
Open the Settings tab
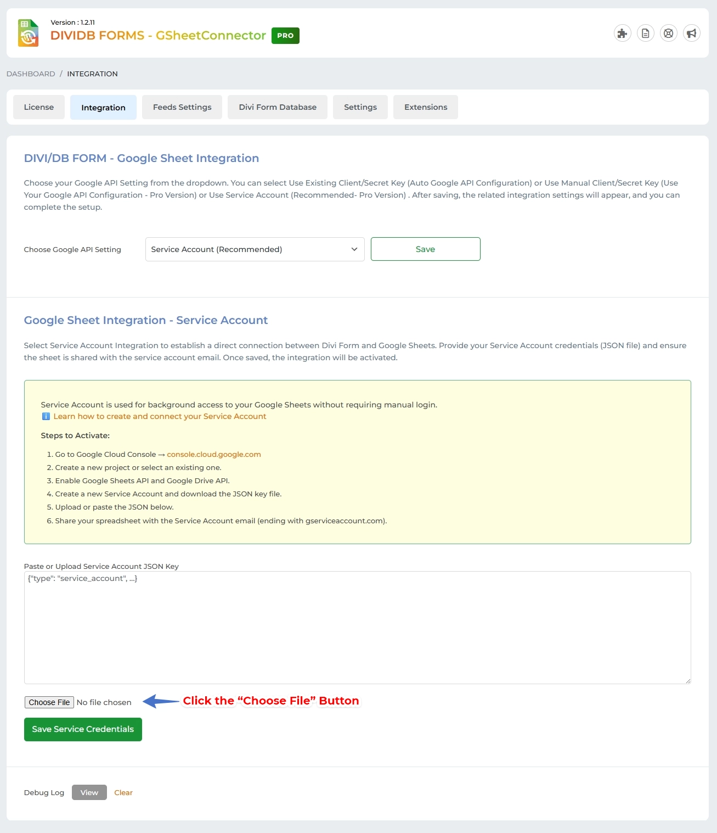[x=360, y=107]
